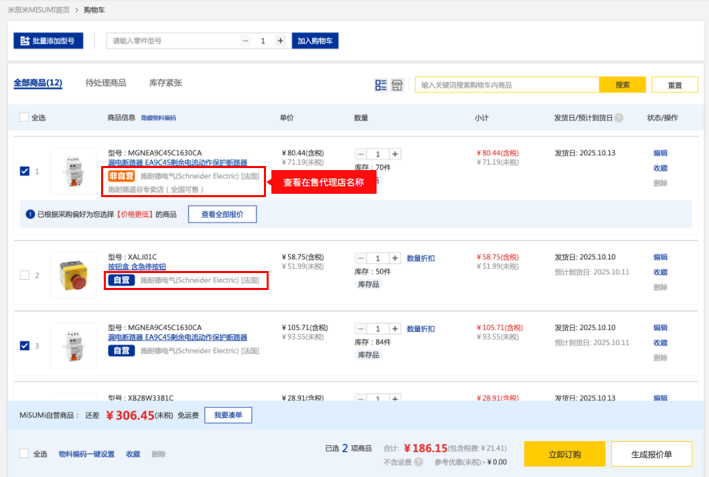Click the list view layout icon
709x477 pixels.
point(381,85)
